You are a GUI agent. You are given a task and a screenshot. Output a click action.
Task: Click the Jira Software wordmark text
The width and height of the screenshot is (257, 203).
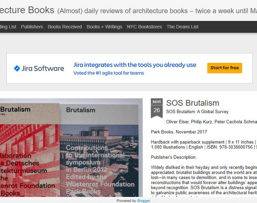[x=43, y=68]
